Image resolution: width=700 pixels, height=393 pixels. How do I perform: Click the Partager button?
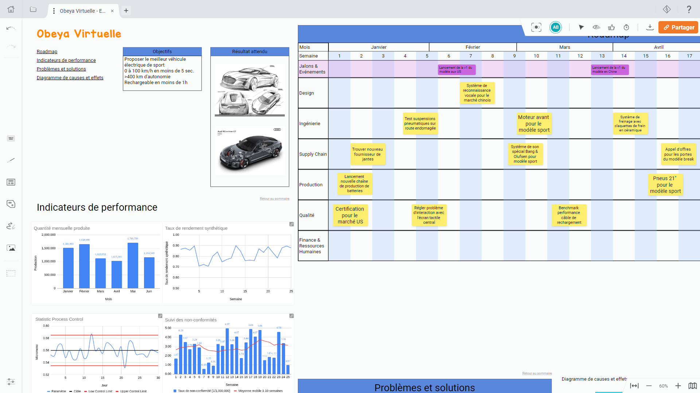[x=678, y=27]
